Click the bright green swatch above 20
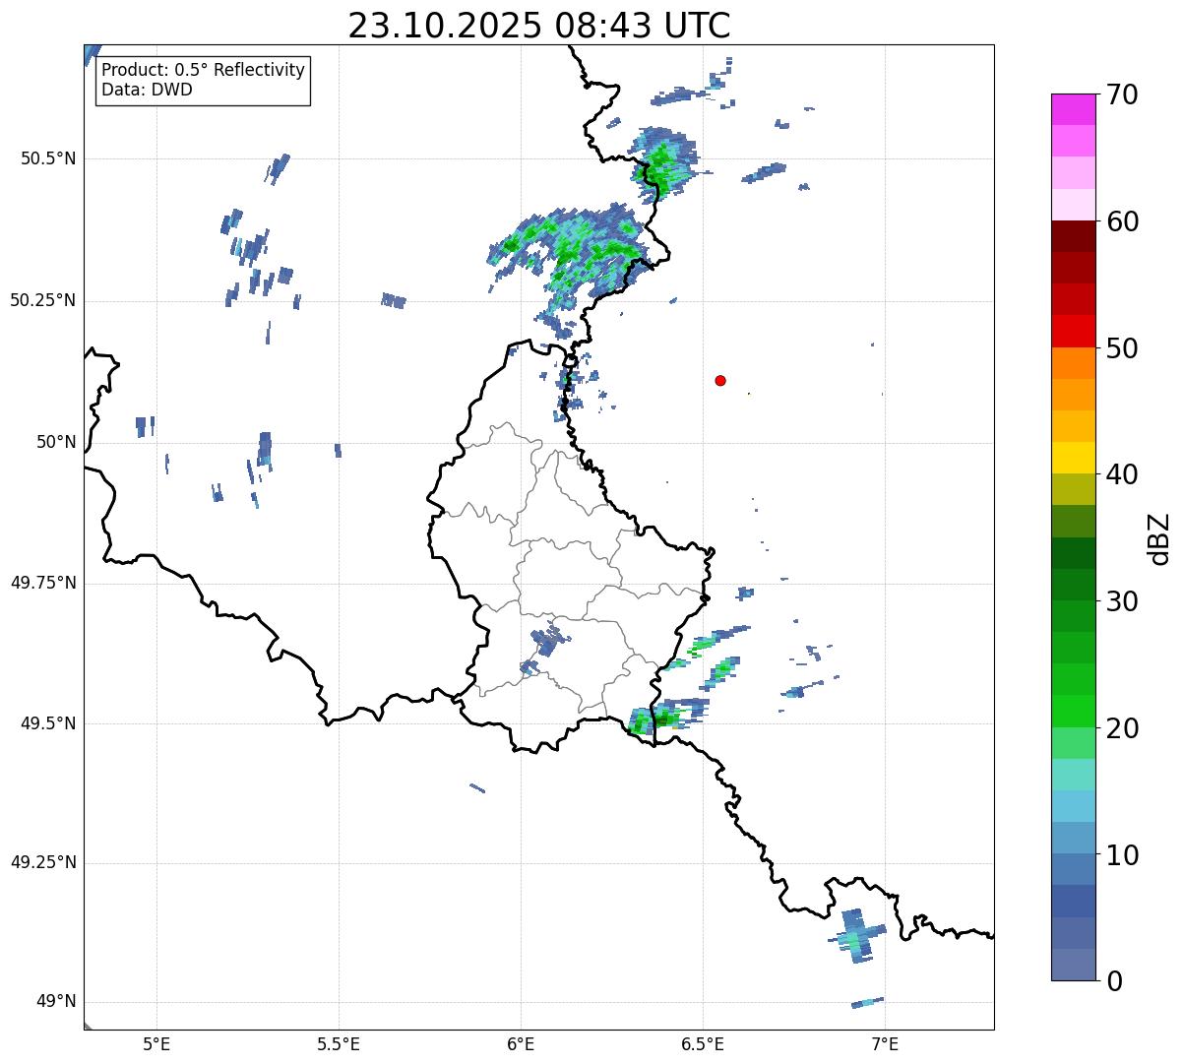 [1074, 712]
